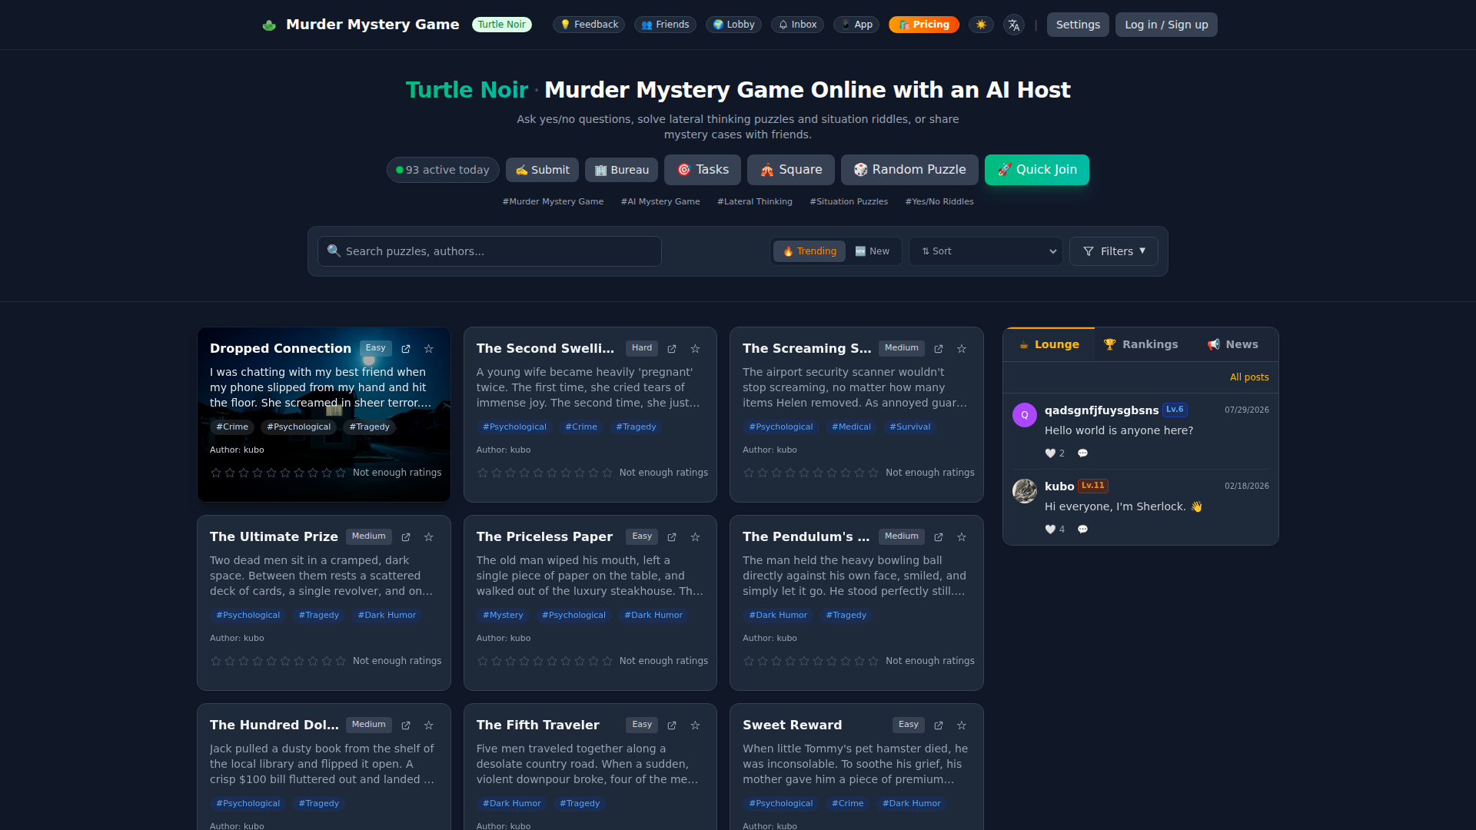View Pricing plans
This screenshot has height=830, width=1476.
924,25
